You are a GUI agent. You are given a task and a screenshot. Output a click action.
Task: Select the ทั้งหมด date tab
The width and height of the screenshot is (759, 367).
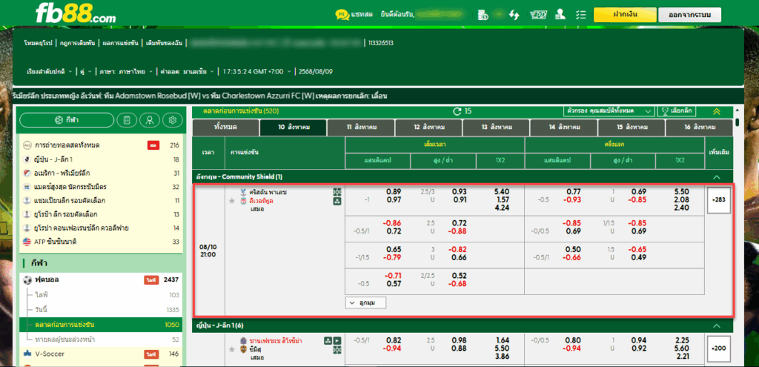click(225, 128)
